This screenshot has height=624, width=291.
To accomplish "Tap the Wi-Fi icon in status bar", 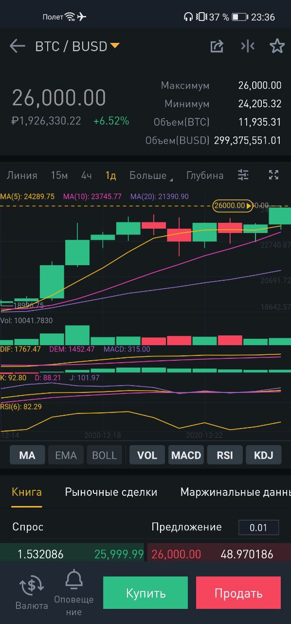I will click(71, 17).
